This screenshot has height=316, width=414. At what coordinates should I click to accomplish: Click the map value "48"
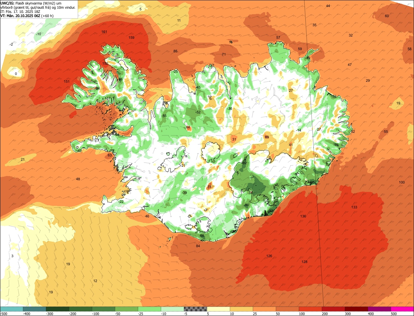tap(78, 179)
